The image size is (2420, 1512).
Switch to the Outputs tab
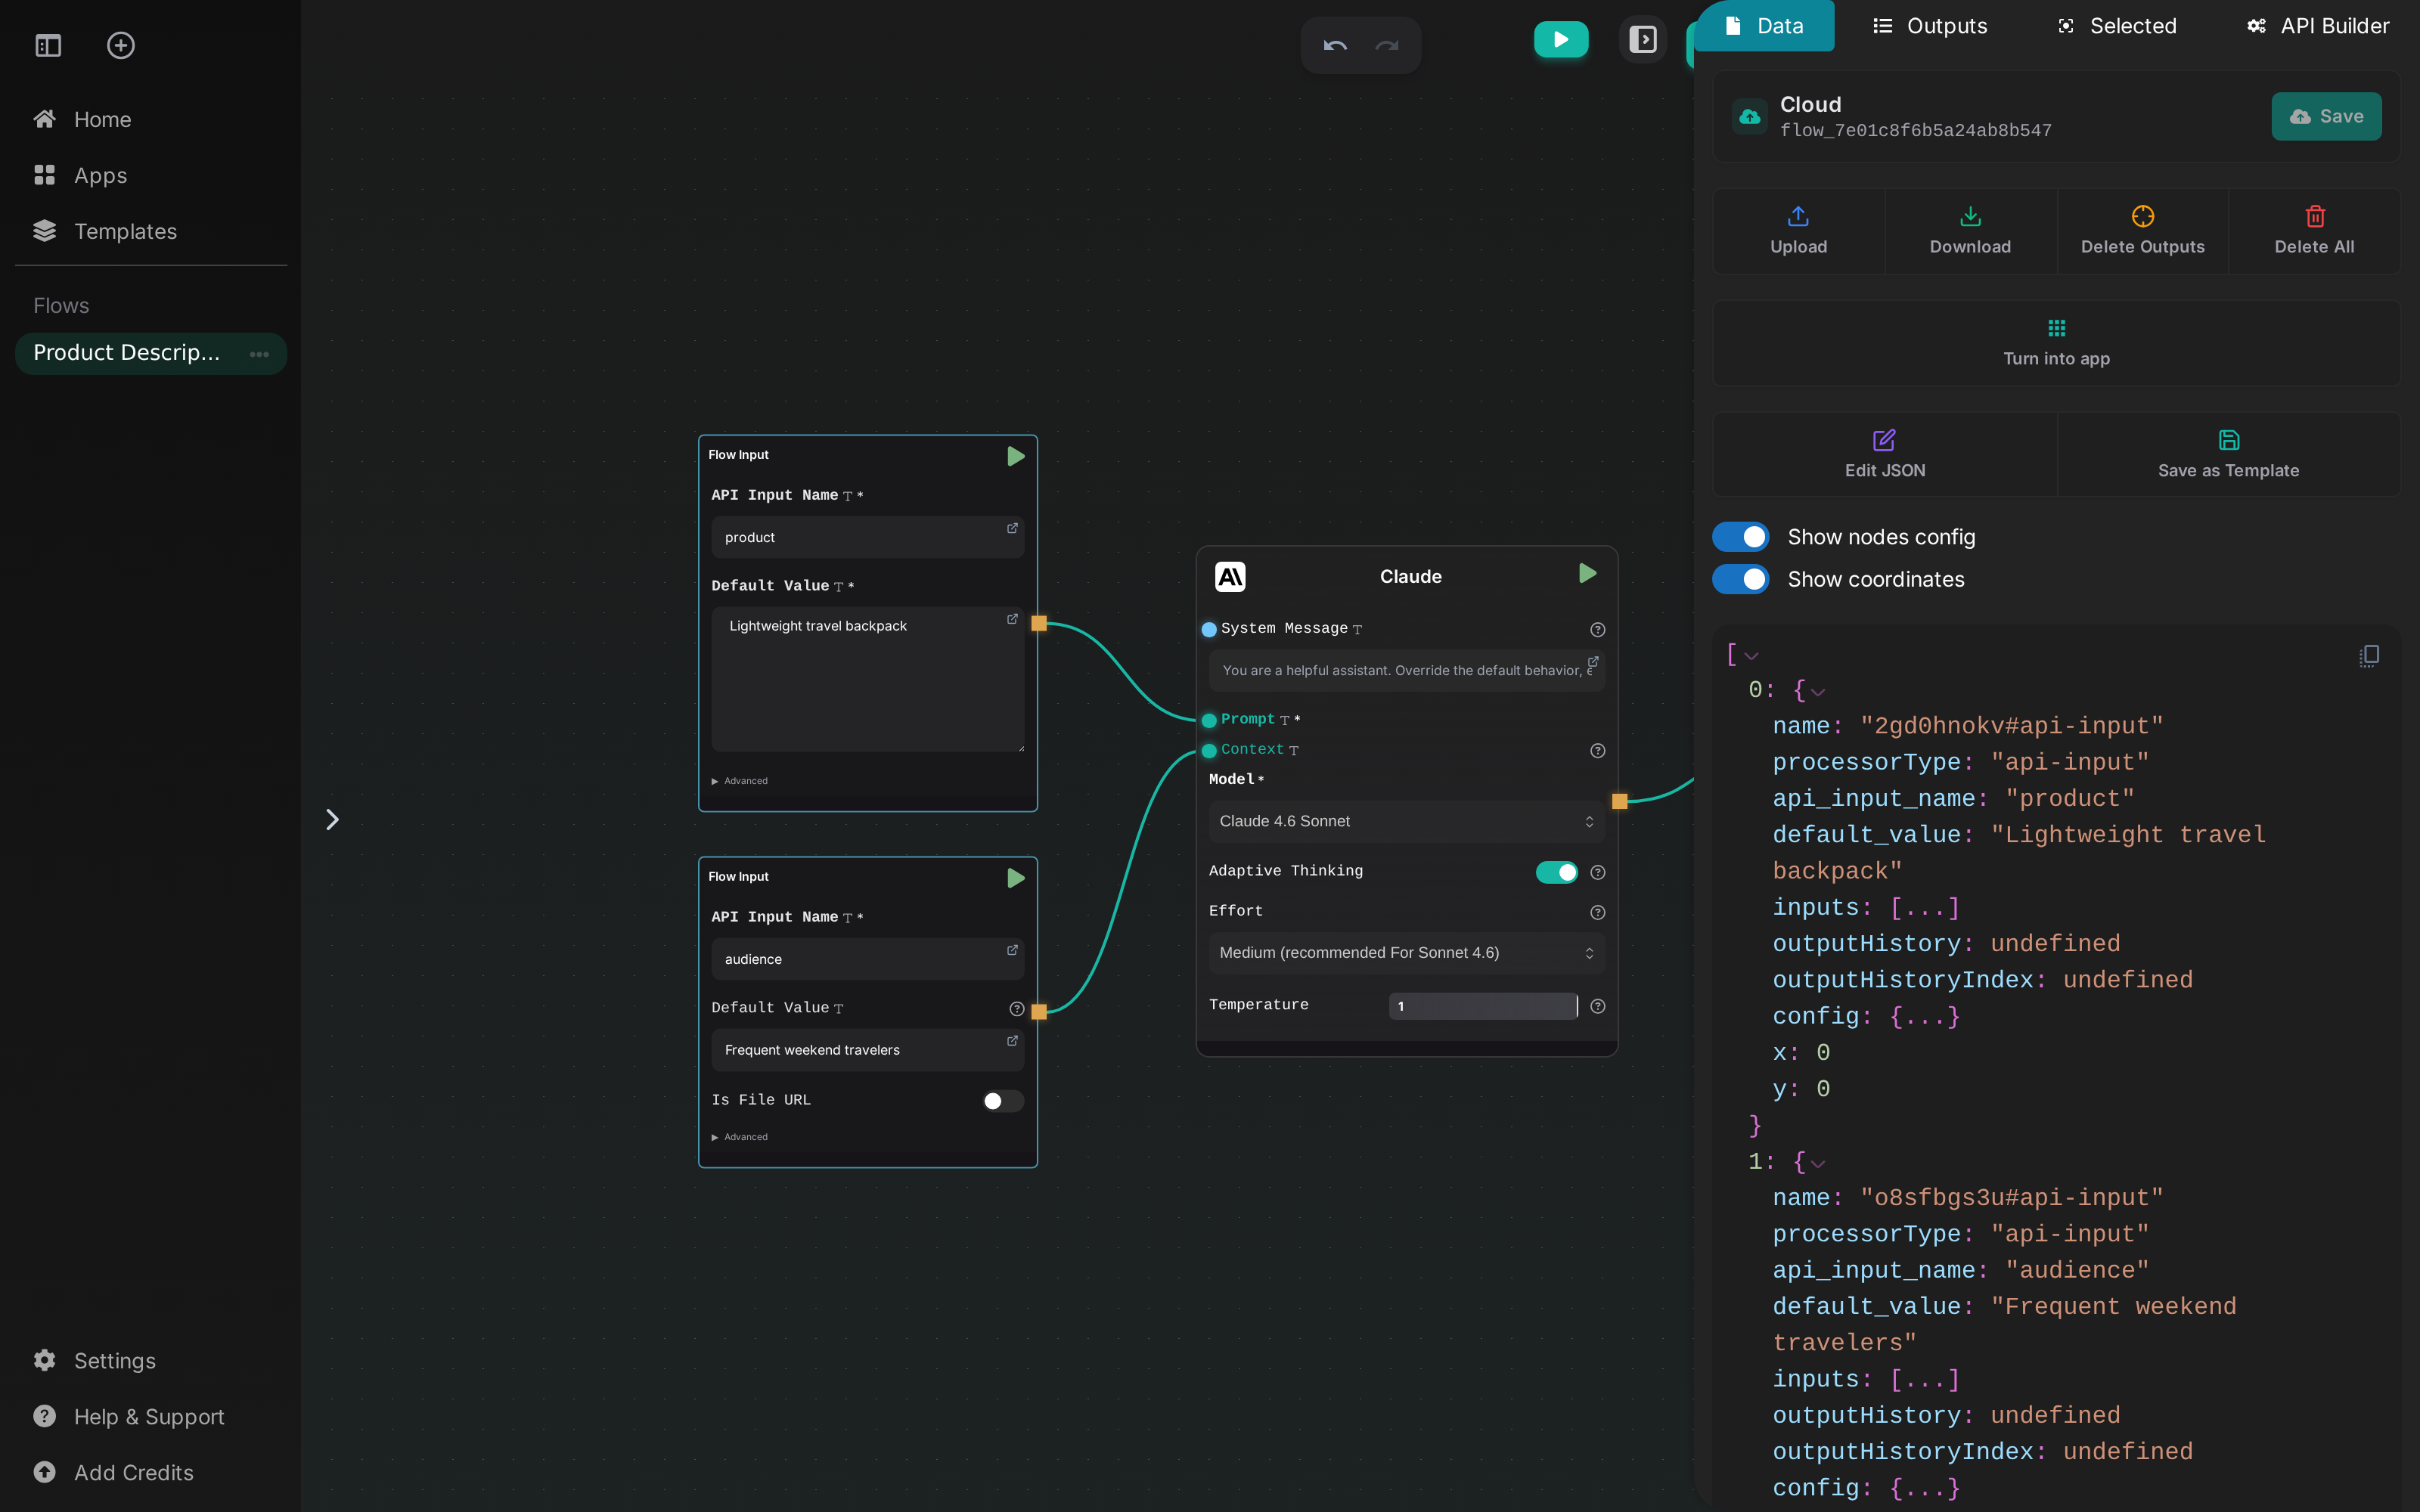coord(1929,26)
